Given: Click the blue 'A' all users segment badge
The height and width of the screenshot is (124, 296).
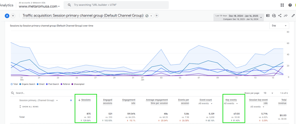Looking at the screenshot, I should (x=7, y=16).
